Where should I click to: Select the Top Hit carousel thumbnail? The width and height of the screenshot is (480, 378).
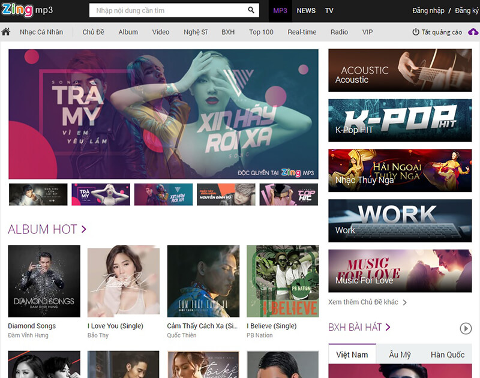click(289, 194)
